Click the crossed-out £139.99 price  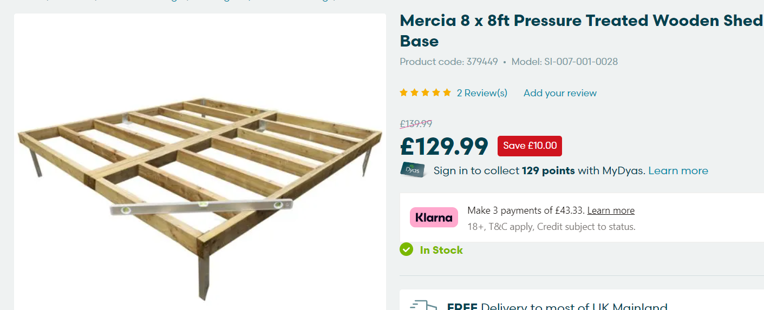click(x=416, y=124)
